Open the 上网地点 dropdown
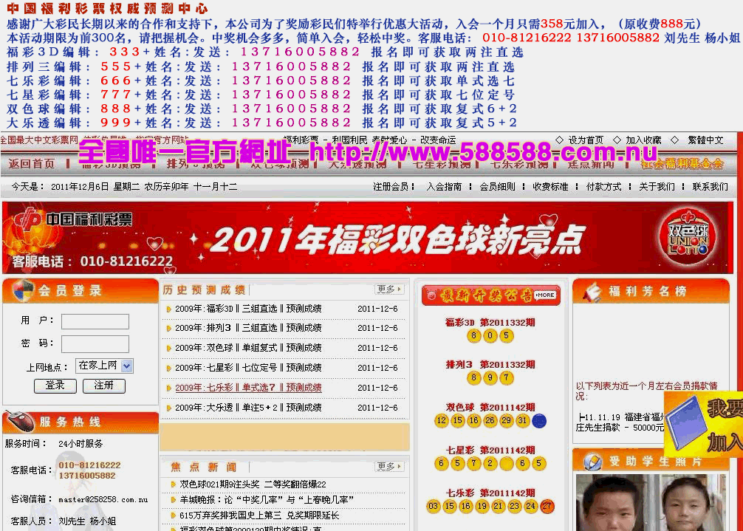The height and width of the screenshot is (531, 743). 104,366
